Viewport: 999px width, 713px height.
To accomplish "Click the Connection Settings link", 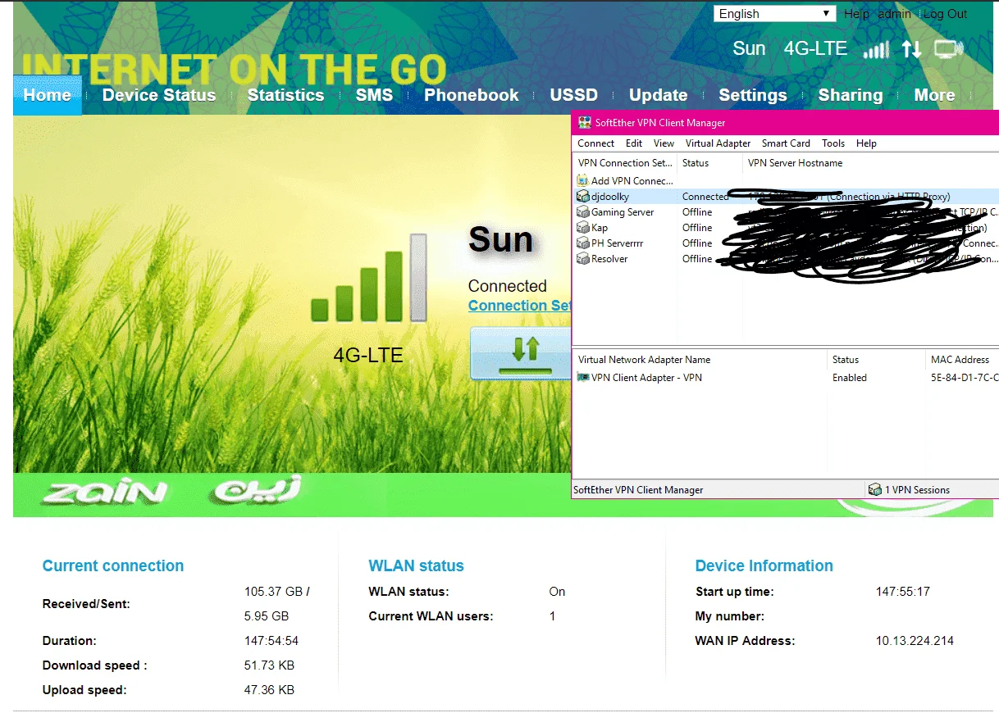I will [519, 306].
